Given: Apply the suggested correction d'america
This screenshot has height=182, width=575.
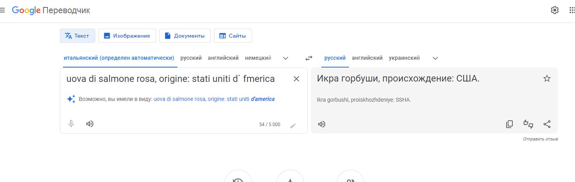Looking at the screenshot, I should point(263,99).
